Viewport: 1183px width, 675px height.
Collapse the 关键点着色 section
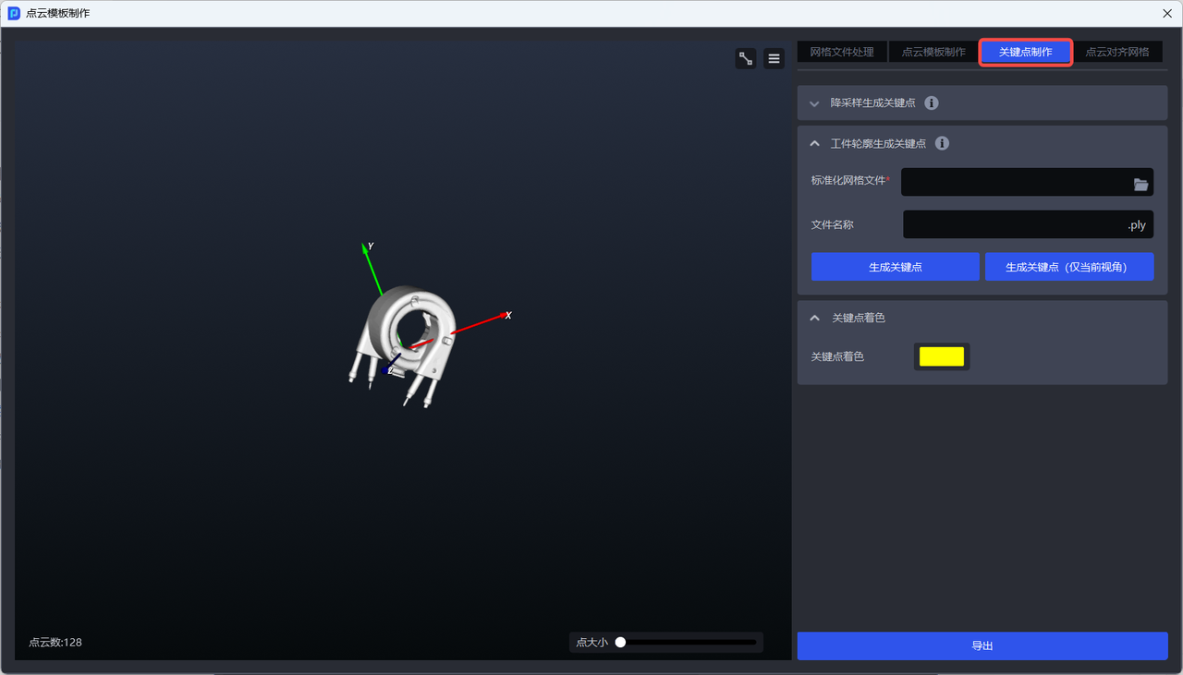(814, 318)
